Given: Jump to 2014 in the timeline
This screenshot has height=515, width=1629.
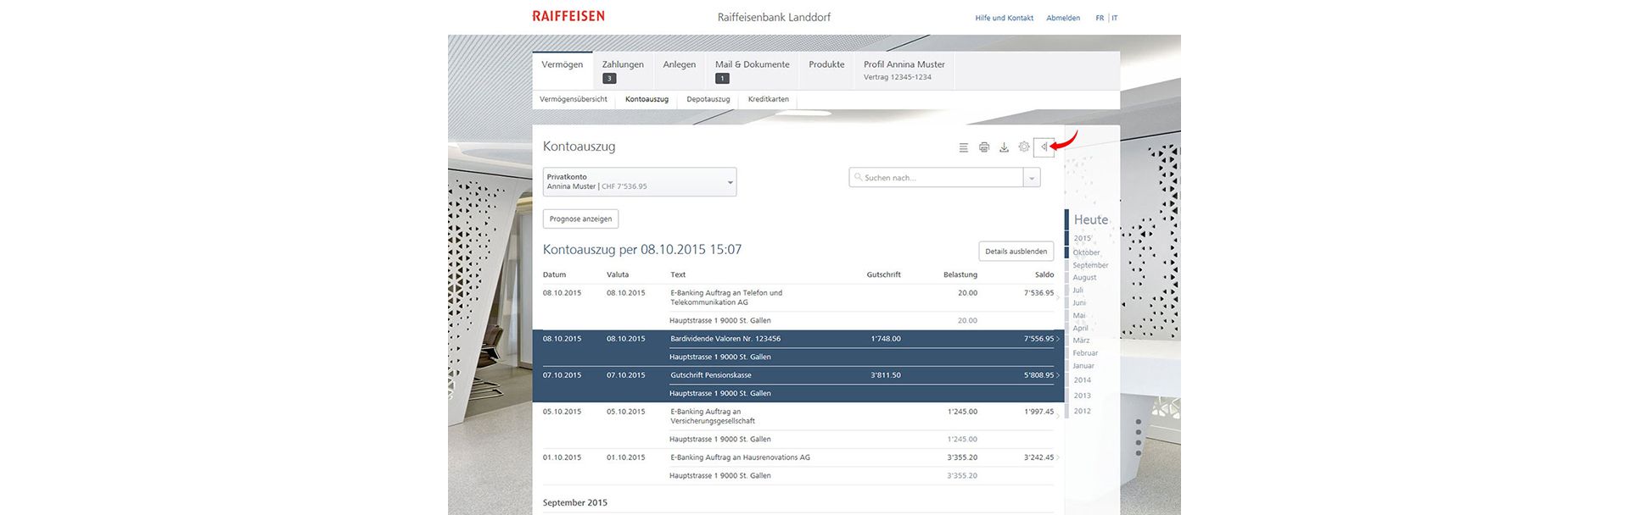Looking at the screenshot, I should tap(1082, 380).
